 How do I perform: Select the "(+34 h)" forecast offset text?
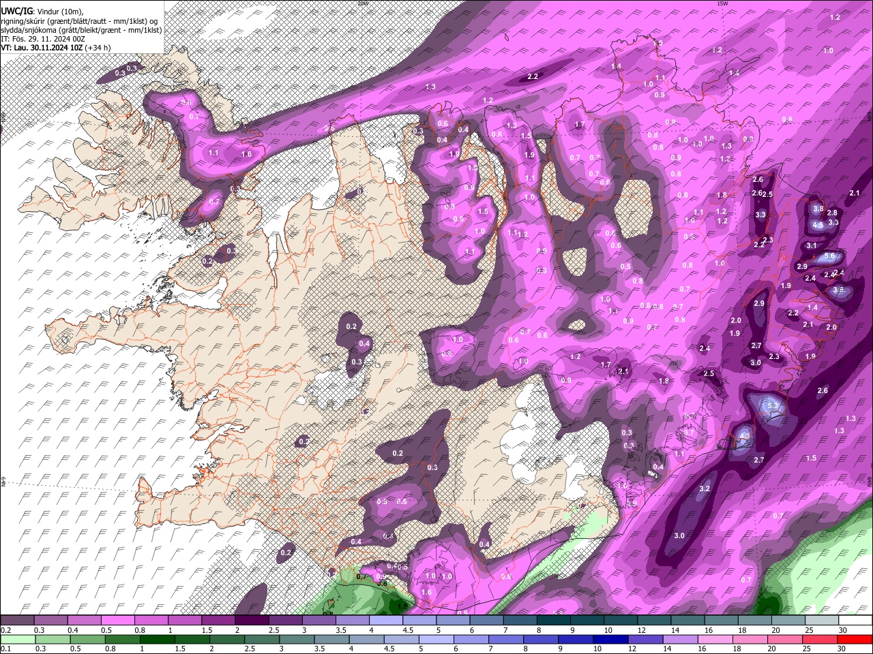click(98, 48)
